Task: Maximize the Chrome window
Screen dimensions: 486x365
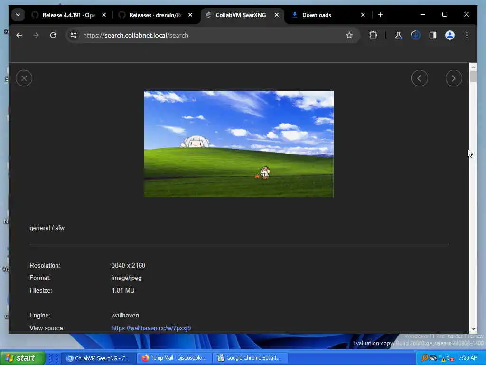Action: [x=444, y=15]
